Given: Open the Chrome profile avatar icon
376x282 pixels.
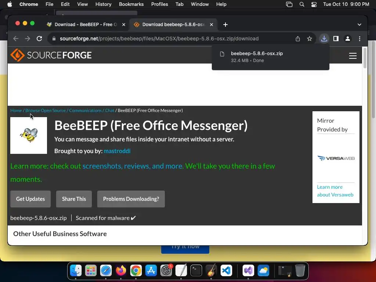Looking at the screenshot, I should click(348, 39).
